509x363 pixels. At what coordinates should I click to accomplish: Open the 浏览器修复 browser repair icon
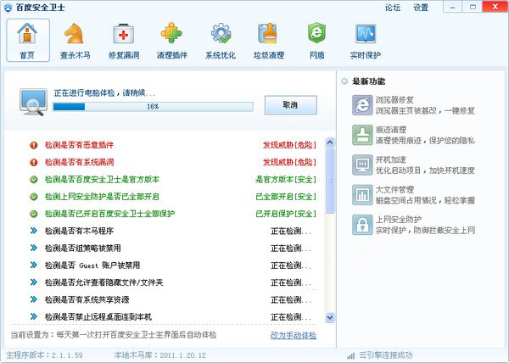click(x=362, y=104)
